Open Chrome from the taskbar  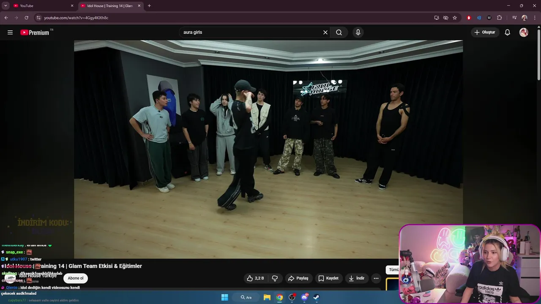279,297
